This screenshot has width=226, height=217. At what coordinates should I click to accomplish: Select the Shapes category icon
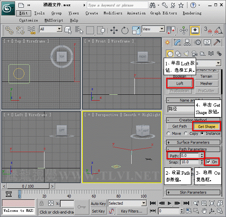178,54
